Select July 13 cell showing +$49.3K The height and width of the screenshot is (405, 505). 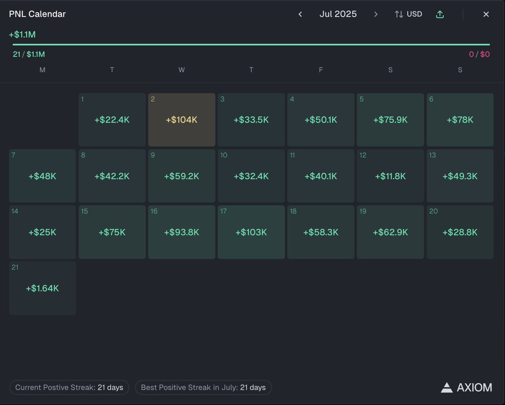pyautogui.click(x=460, y=176)
